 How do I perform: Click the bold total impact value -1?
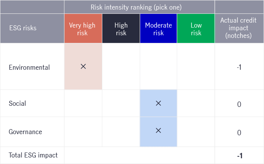tap(240, 156)
